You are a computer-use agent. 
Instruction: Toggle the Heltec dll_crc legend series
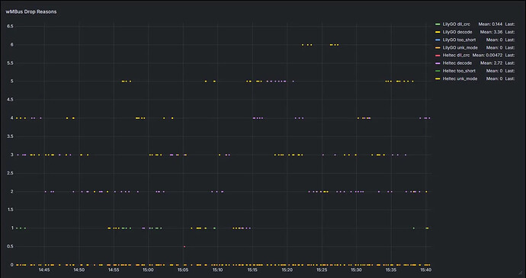[456, 55]
